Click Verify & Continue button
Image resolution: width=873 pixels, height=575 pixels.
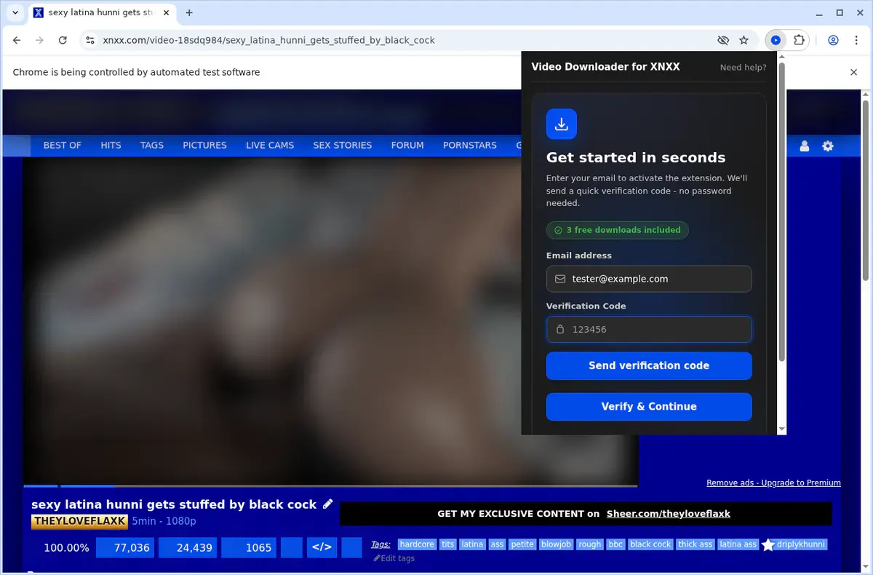tap(649, 406)
